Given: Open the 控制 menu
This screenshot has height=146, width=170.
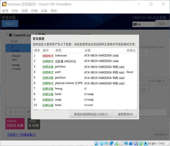Looking at the screenshot, I should [x=15, y=11].
